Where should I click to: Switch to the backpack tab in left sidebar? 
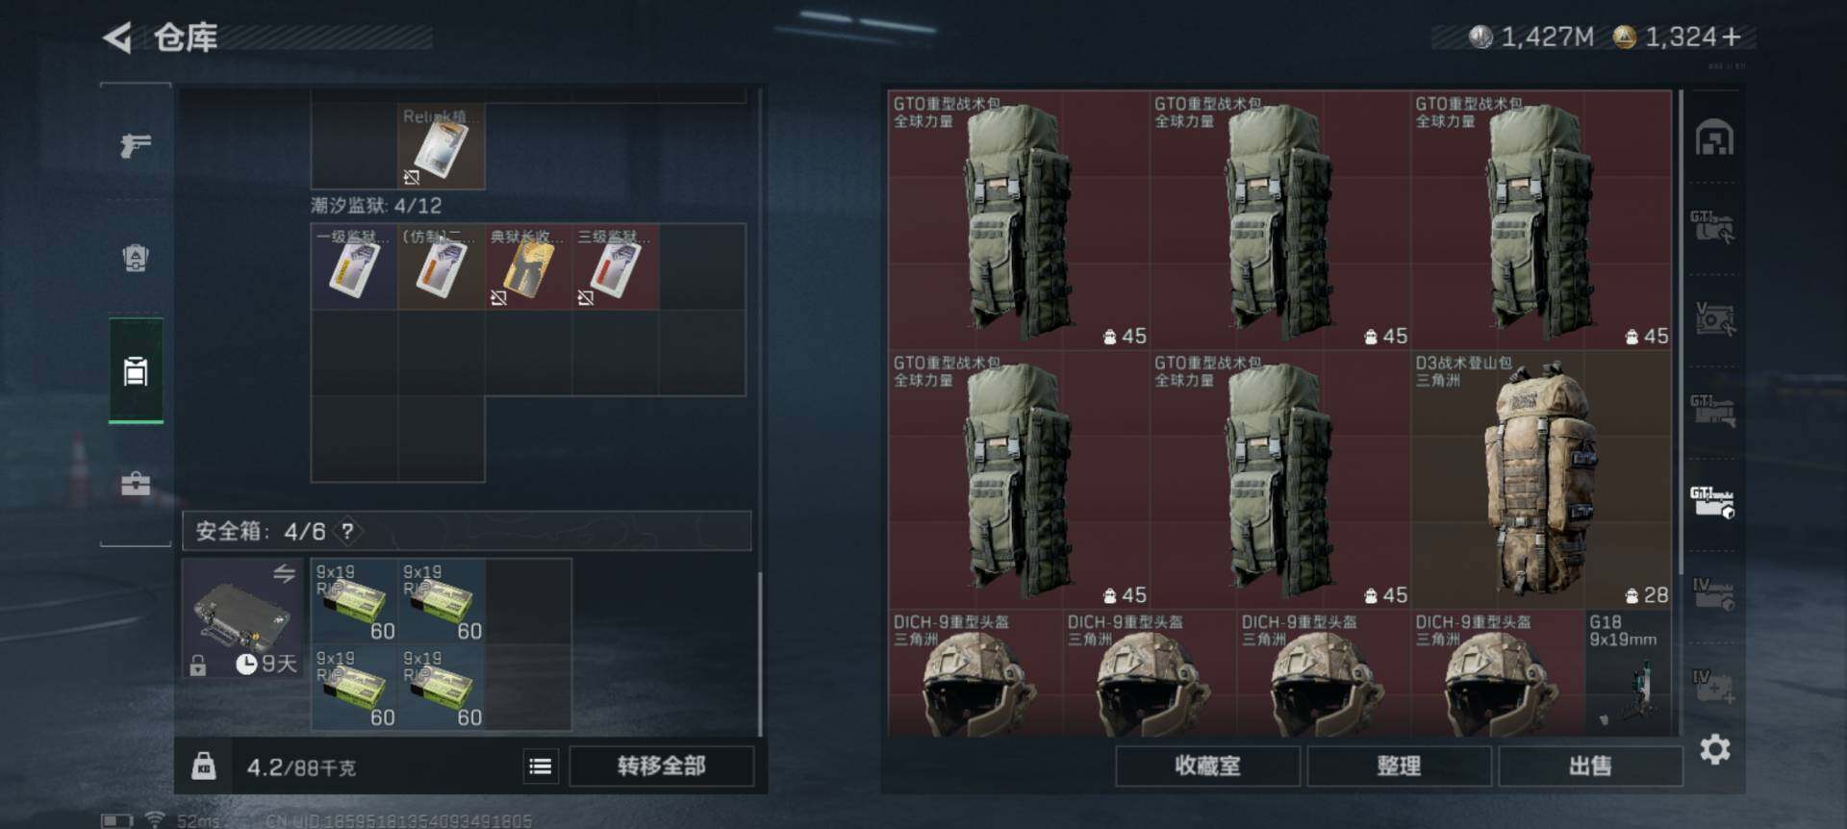[136, 371]
